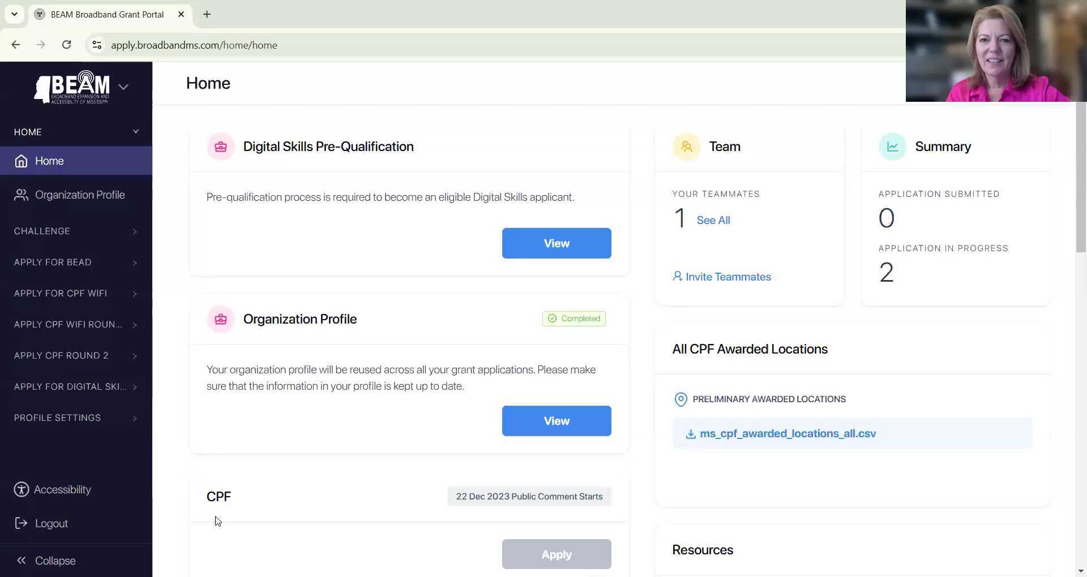Image resolution: width=1087 pixels, height=577 pixels.
Task: Collapse the HOME sidebar section
Action: [136, 132]
